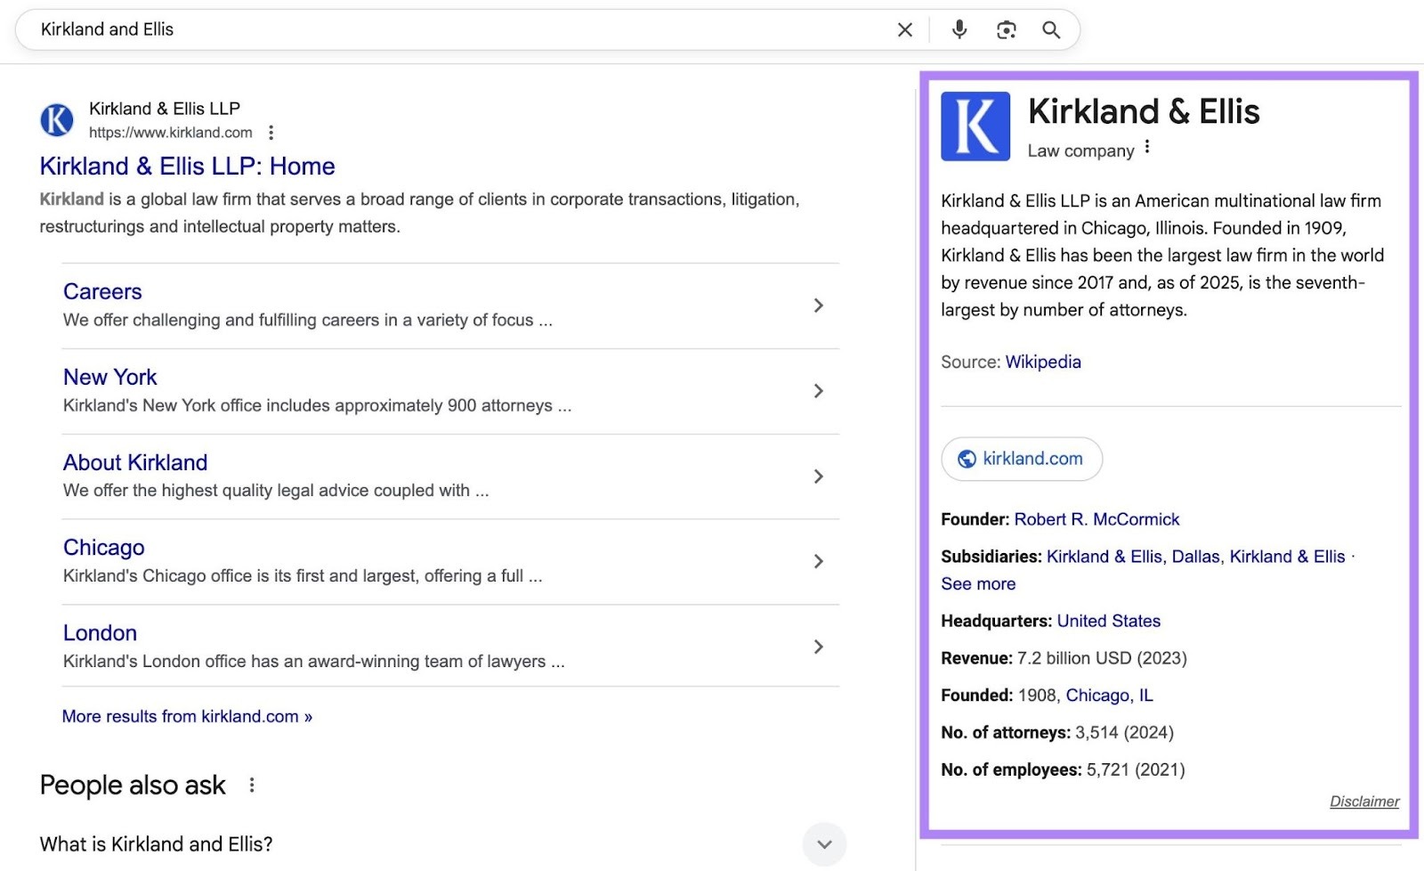Open the three-dot menu beside kirkland.com URL
Viewport: 1424px width, 871px height.
[x=271, y=131]
